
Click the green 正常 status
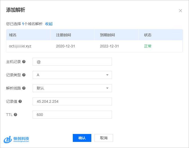tap(148, 46)
